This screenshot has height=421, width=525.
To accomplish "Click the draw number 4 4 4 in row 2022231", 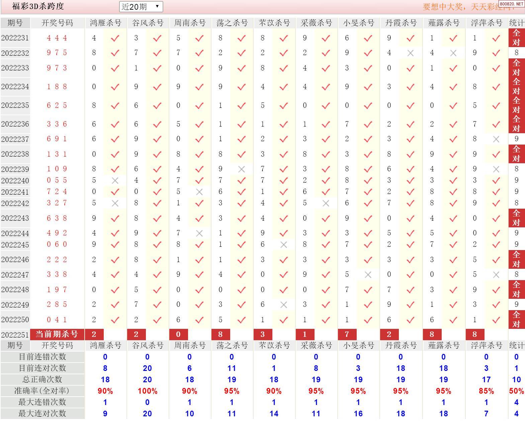I will click(x=57, y=38).
